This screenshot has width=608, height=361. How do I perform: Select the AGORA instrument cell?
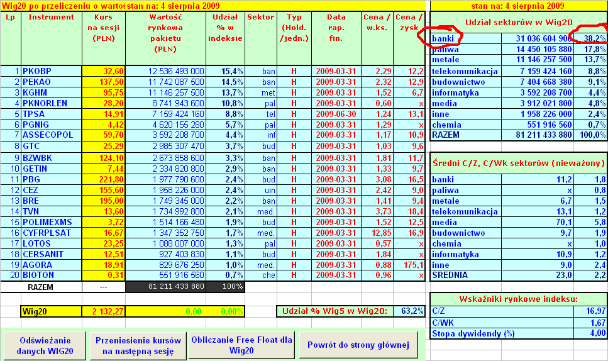pos(51,265)
